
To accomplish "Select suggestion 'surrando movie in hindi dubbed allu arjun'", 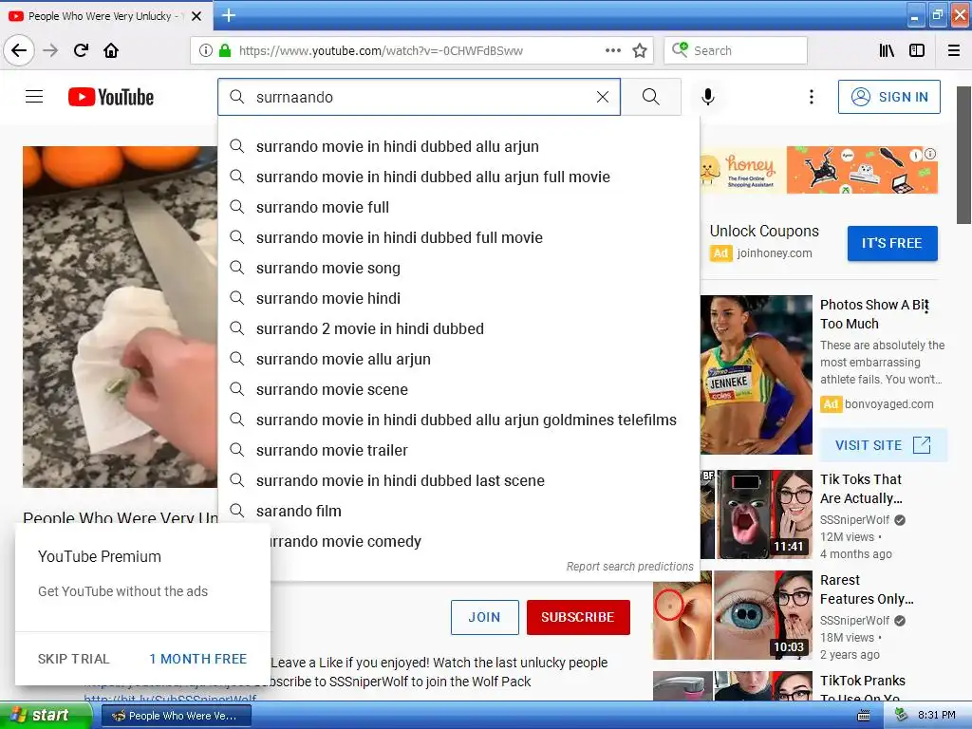I will pos(458,146).
